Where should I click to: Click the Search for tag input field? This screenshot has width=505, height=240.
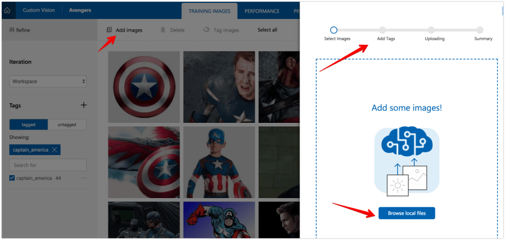[x=48, y=165]
